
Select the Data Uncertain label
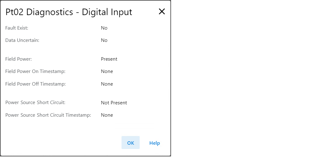pyautogui.click(x=22, y=40)
